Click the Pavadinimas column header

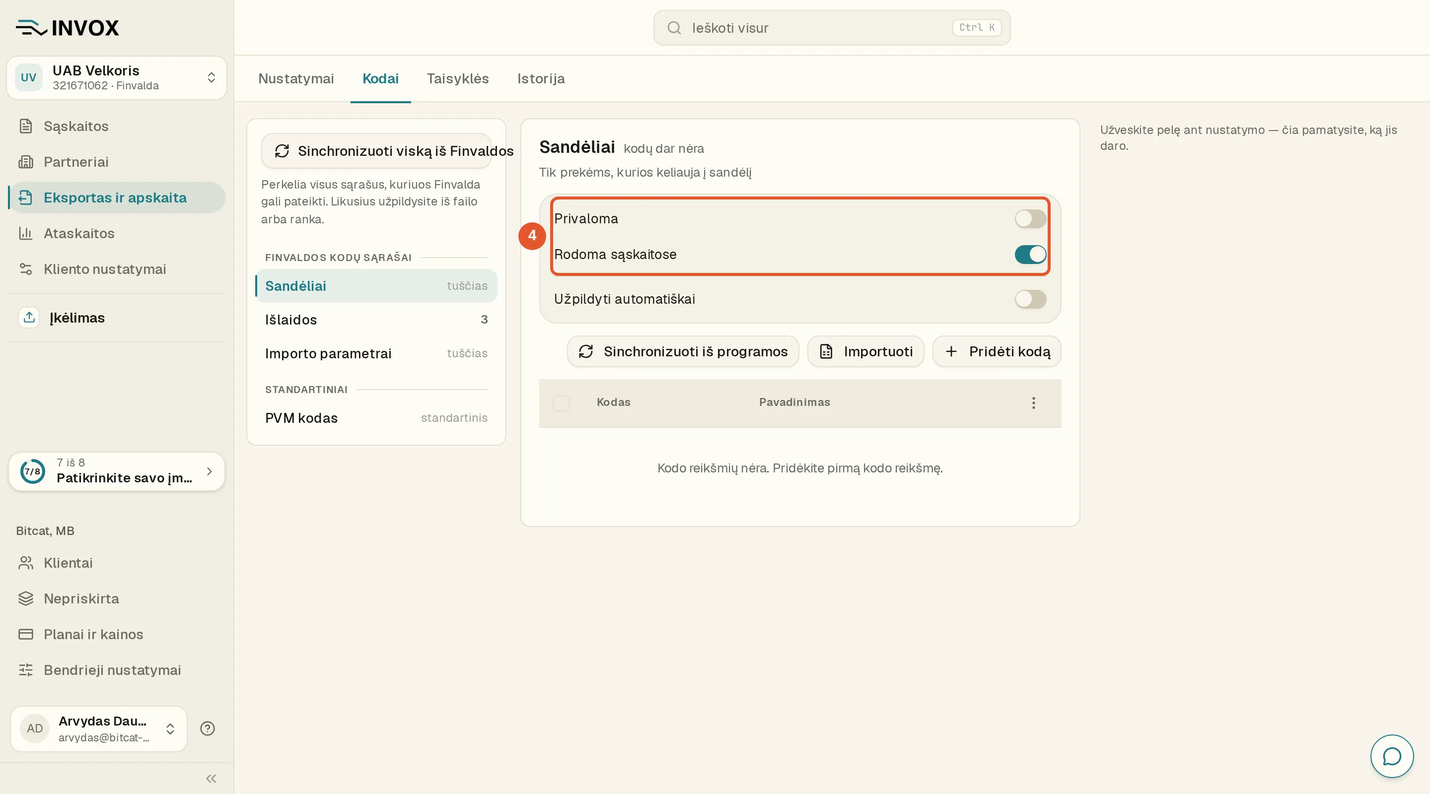pyautogui.click(x=794, y=402)
